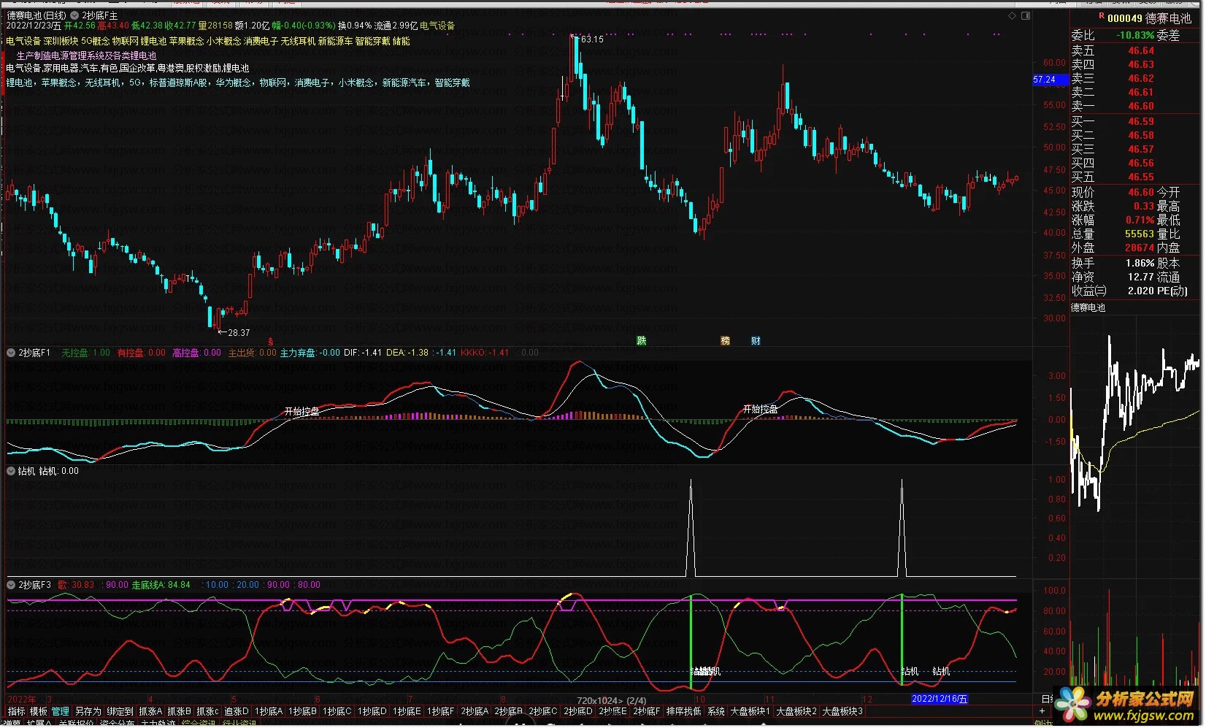Click the diamond icon at chart top-right
The height and width of the screenshot is (728, 1206).
click(1013, 16)
